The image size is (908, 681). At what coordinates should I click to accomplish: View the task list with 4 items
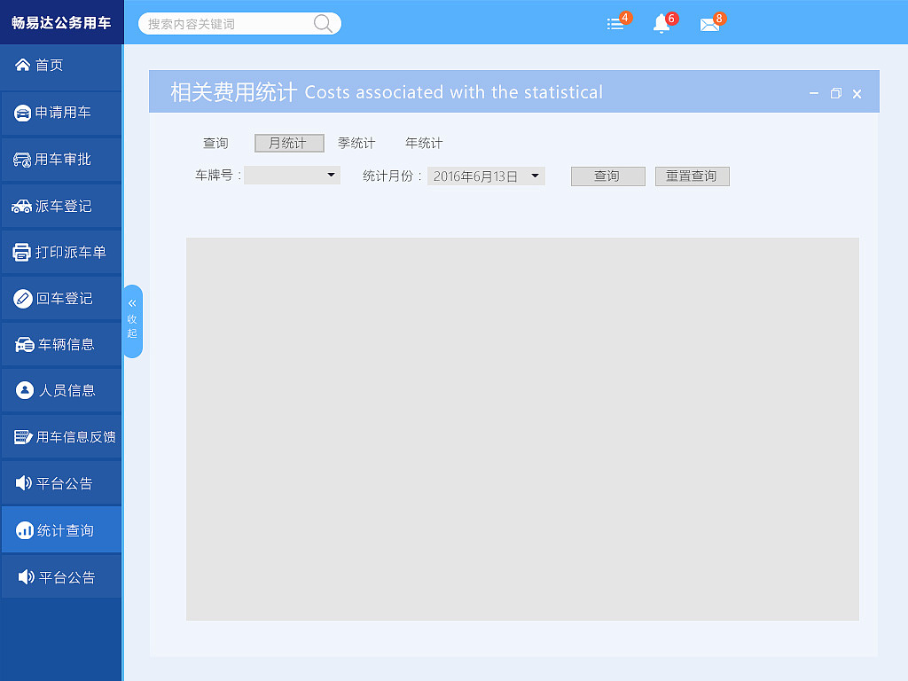[614, 23]
